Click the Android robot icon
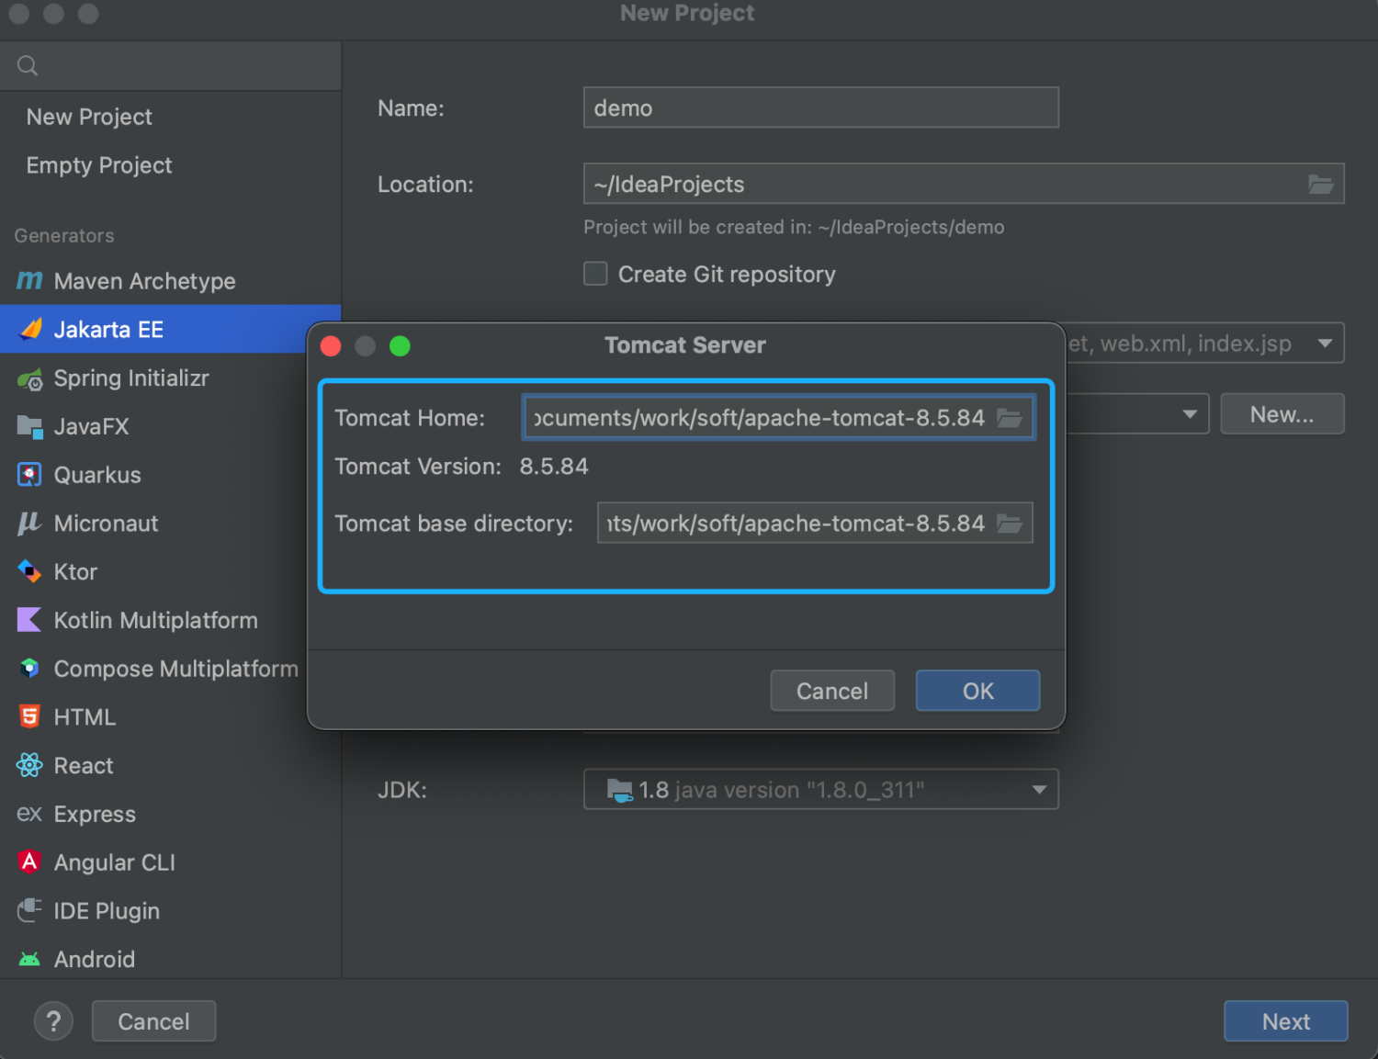The height and width of the screenshot is (1059, 1378). 29,959
